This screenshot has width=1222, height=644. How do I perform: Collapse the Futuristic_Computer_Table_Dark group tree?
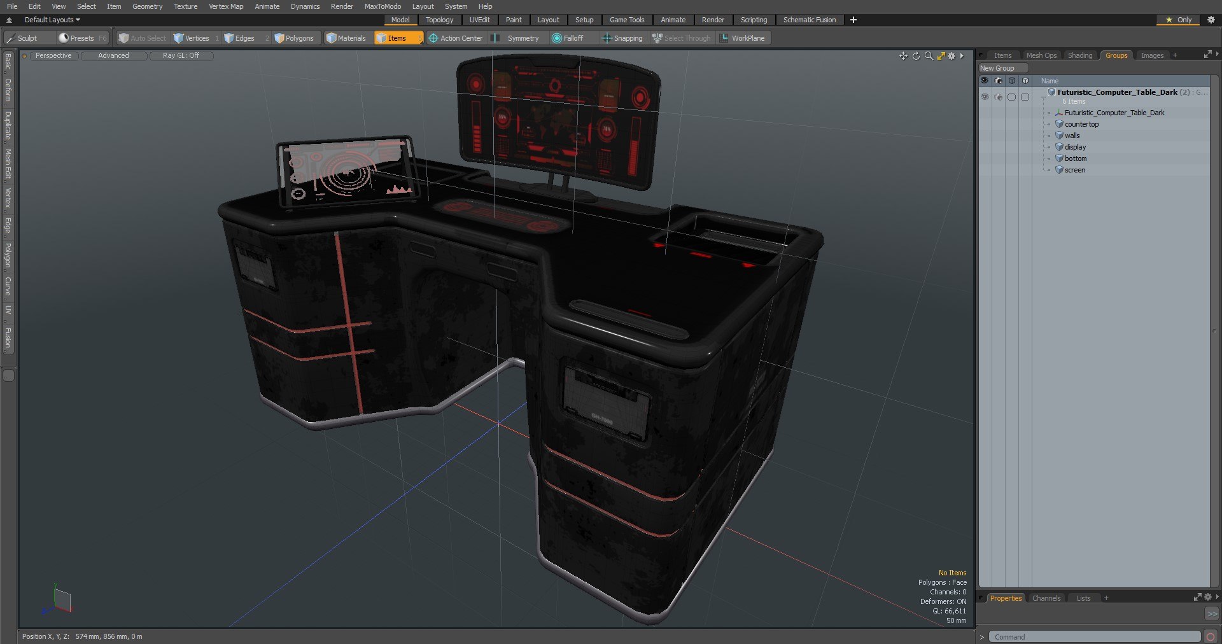pyautogui.click(x=1043, y=97)
